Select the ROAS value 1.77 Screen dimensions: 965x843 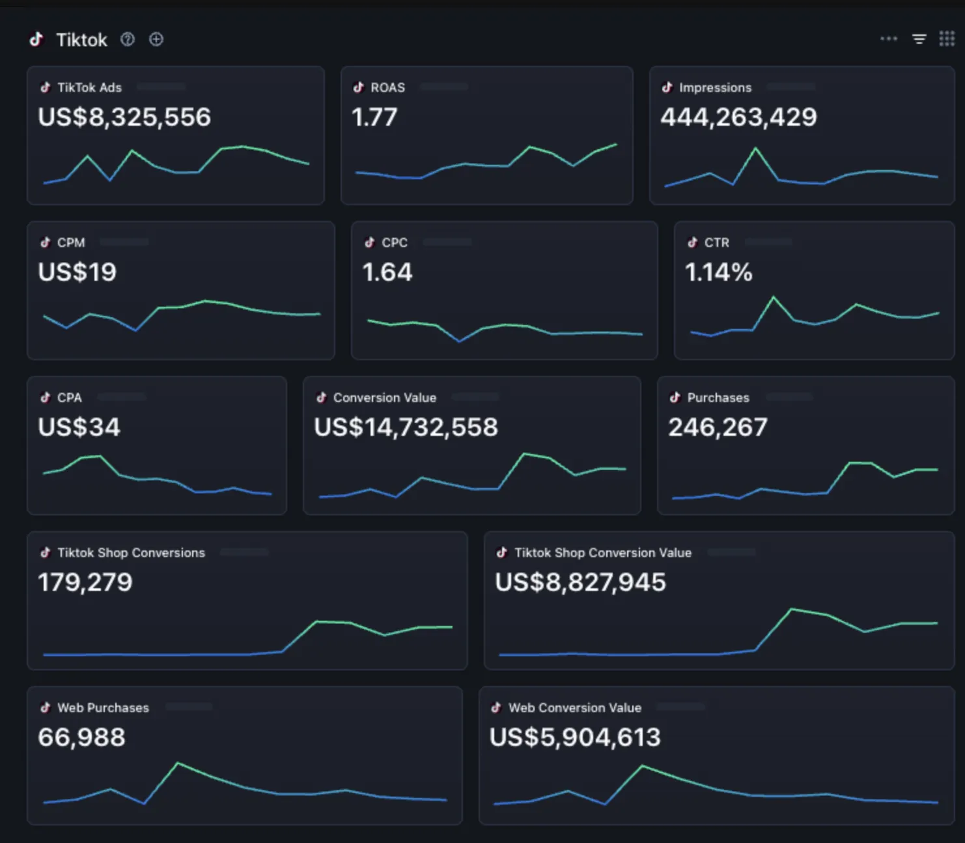374,117
